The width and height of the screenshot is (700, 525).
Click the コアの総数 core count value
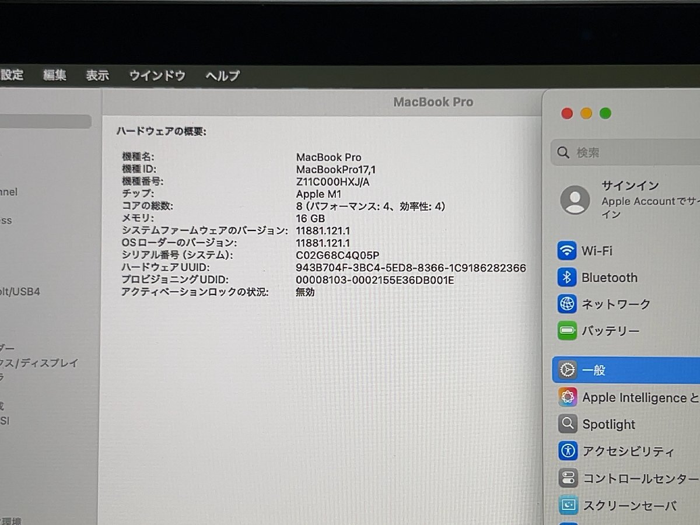(x=371, y=206)
